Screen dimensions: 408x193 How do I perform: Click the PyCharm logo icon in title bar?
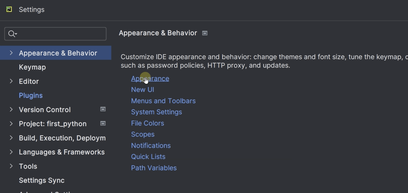(x=9, y=9)
